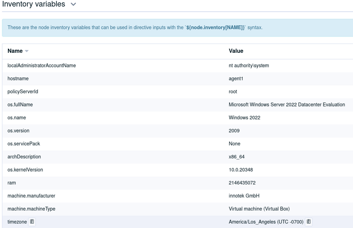The width and height of the screenshot is (353, 228).
Task: Select the policyServerId variable name
Action: coord(23,92)
